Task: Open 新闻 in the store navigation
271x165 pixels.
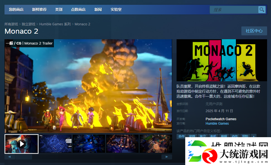Action: [x=98, y=10]
